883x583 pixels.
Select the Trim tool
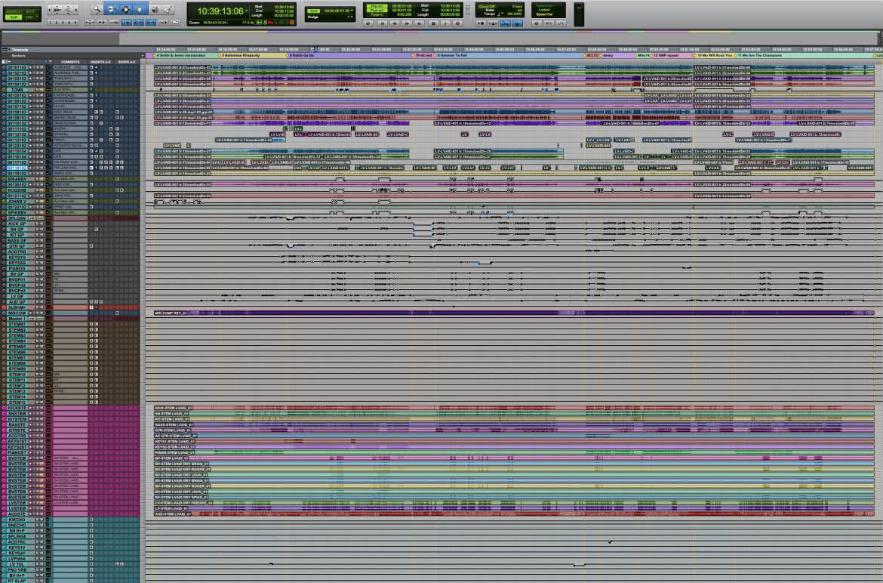coord(110,9)
